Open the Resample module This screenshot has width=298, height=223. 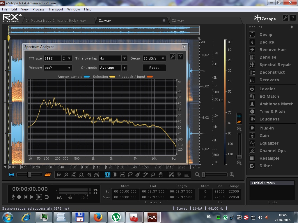pos(269,158)
